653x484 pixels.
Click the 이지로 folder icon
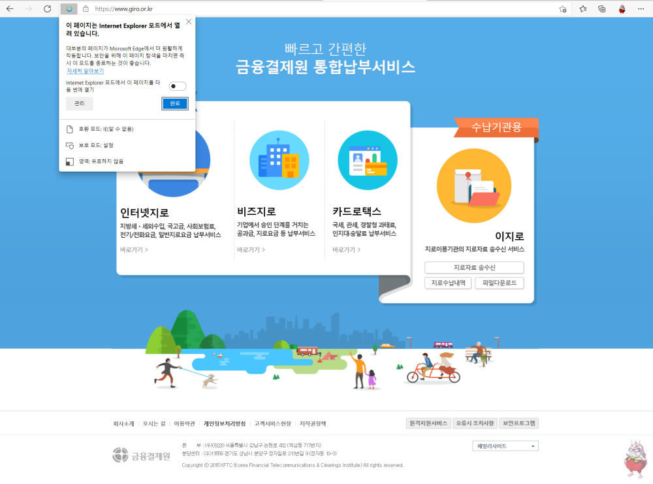pyautogui.click(x=474, y=186)
